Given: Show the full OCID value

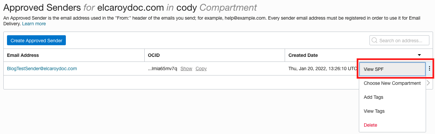Looking at the screenshot, I should (x=186, y=68).
